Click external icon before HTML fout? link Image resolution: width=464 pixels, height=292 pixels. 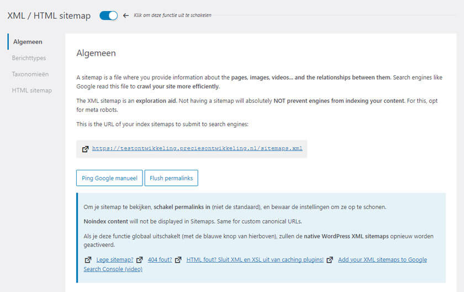click(178, 260)
